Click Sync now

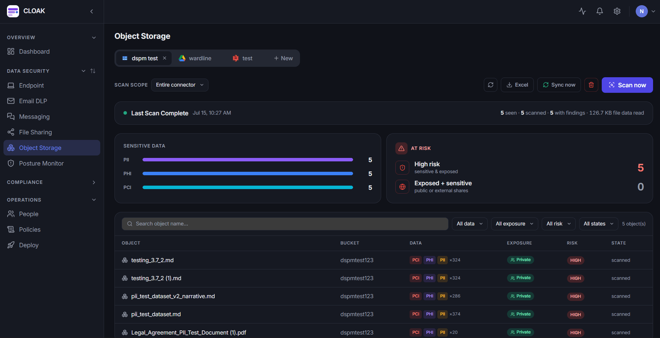tap(559, 85)
